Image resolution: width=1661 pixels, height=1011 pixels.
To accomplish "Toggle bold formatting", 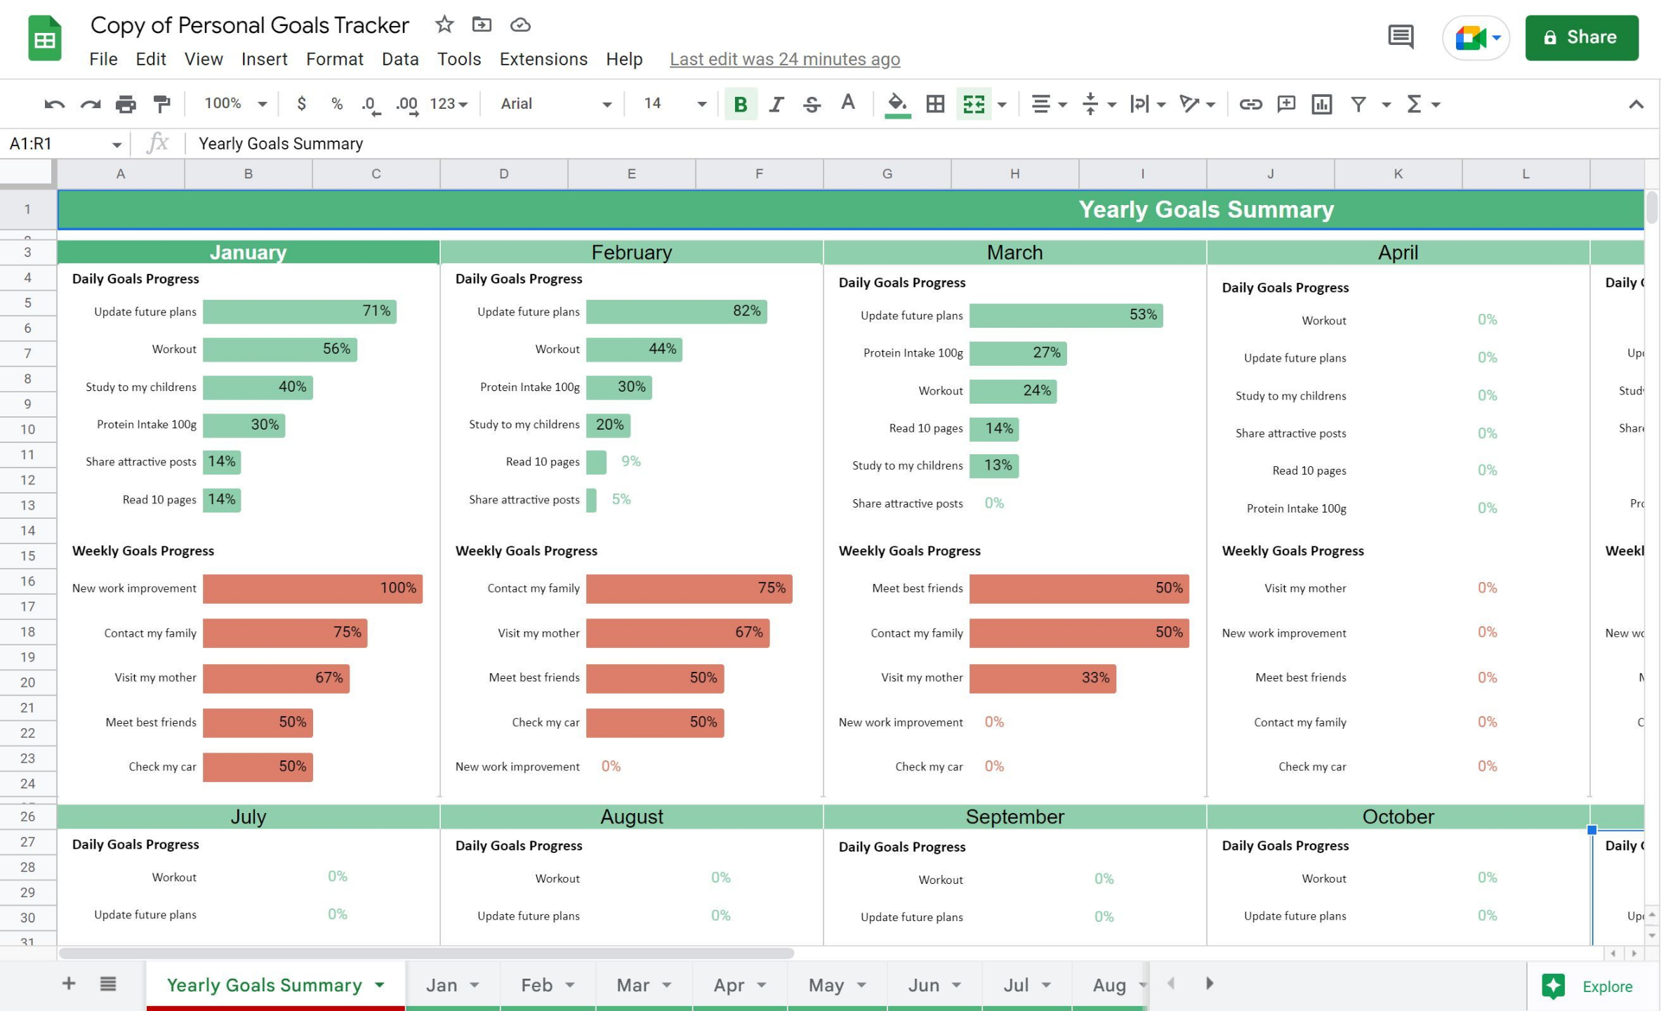I will coord(740,104).
